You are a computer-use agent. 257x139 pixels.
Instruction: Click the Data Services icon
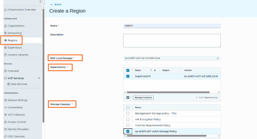point(9,84)
